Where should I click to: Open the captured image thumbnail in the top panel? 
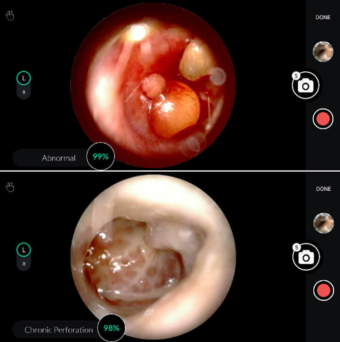tap(323, 51)
